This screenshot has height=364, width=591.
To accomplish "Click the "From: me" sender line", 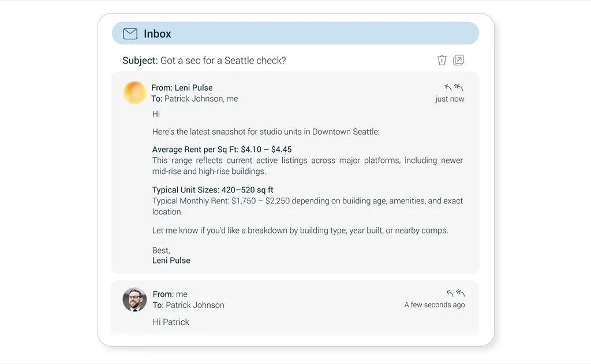I will point(170,294).
